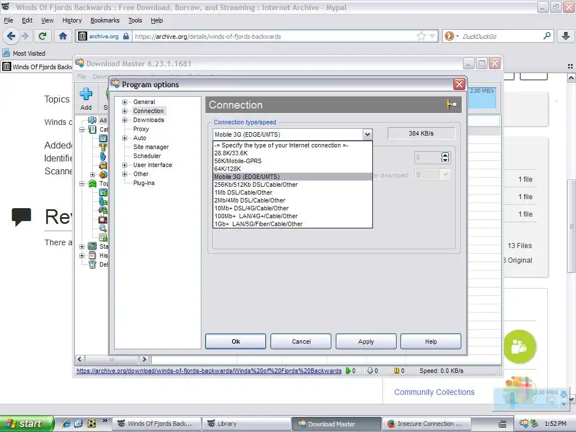The width and height of the screenshot is (576, 432).
Task: Pick 1Mb DSL/Cable/Other option
Action: 292,192
